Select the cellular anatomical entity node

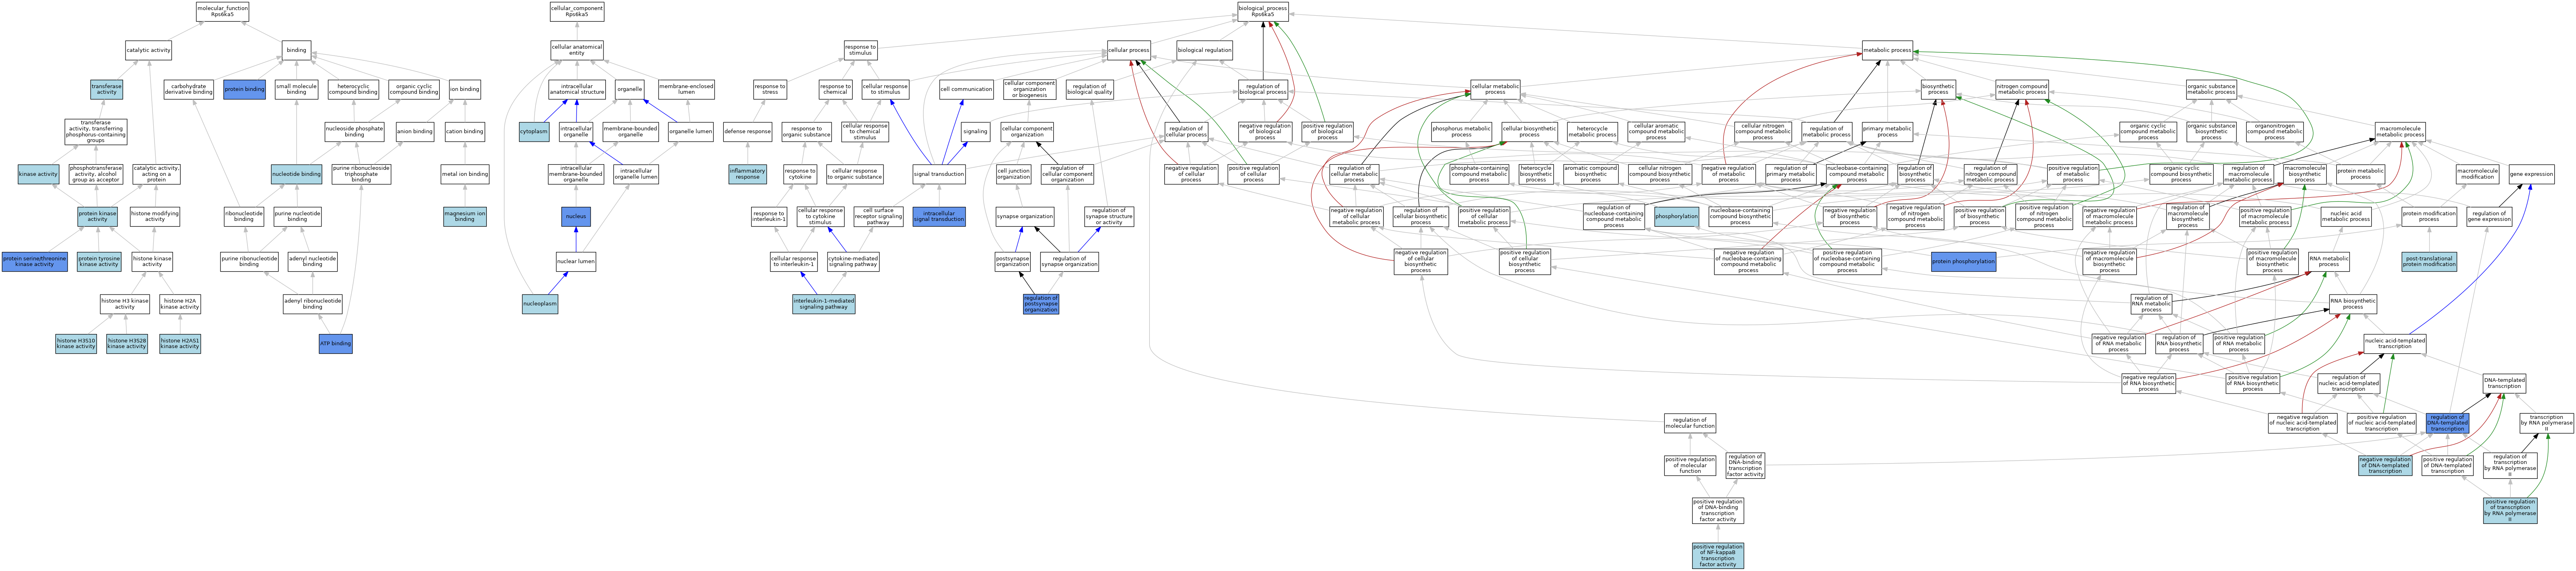[577, 50]
